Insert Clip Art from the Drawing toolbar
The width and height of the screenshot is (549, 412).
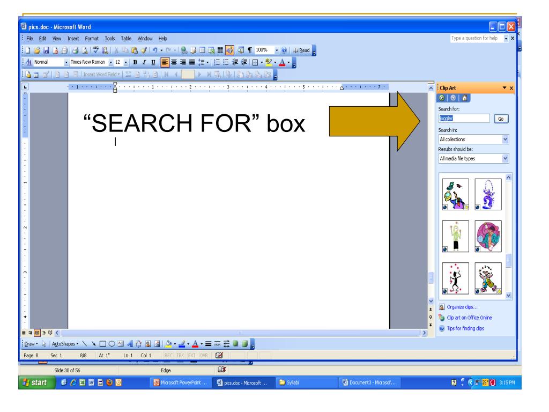[x=148, y=344]
